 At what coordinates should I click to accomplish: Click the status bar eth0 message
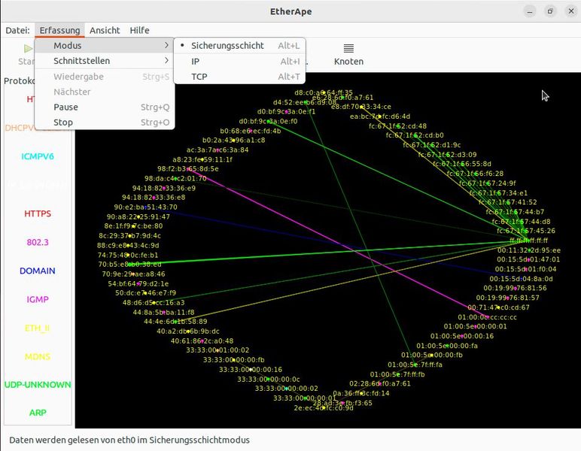click(x=129, y=440)
